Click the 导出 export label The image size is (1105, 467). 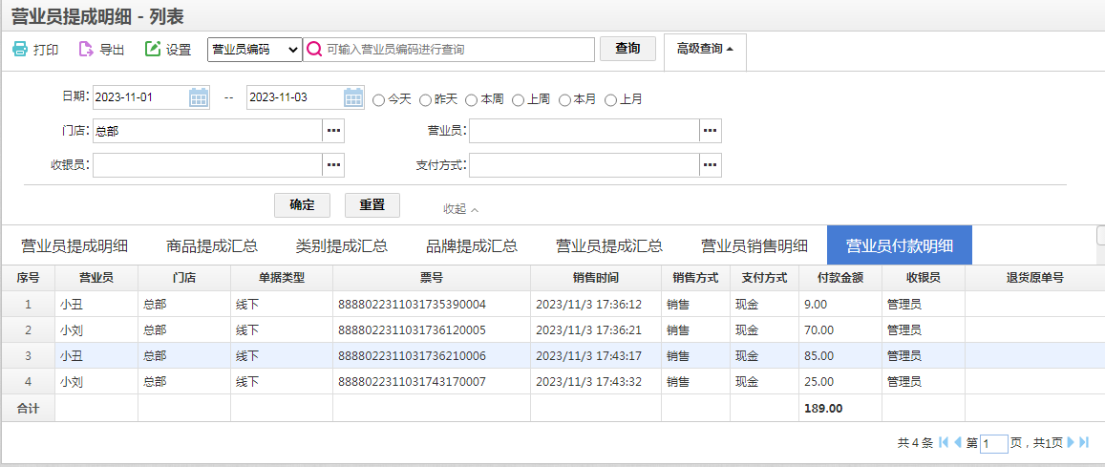tap(112, 50)
